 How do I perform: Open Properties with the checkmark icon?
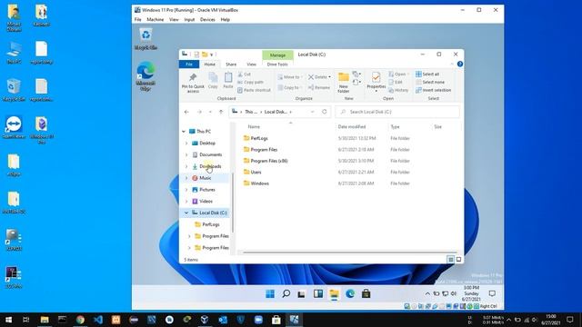click(376, 77)
